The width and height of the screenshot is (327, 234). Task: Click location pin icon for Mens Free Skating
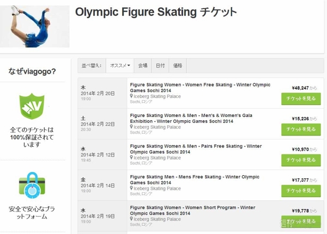131,188
